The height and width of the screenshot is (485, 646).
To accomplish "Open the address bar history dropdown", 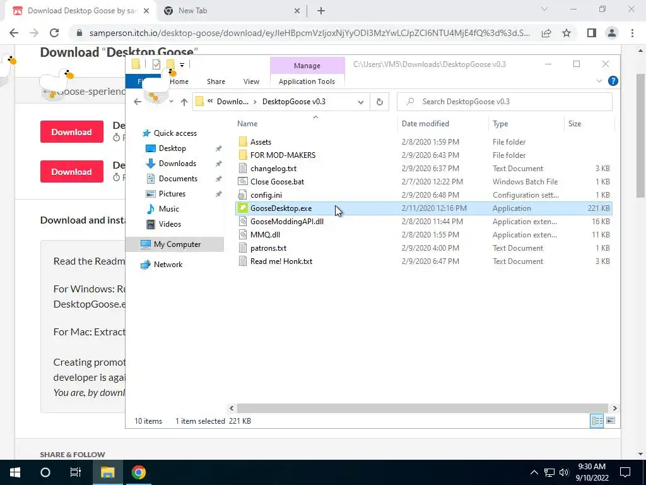I will point(360,102).
